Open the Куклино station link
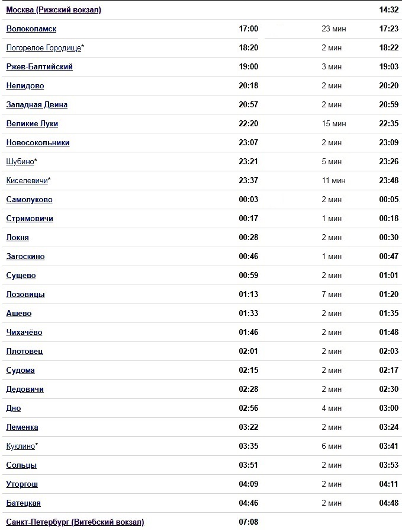Screen dimensions: 402x530 tap(20, 446)
